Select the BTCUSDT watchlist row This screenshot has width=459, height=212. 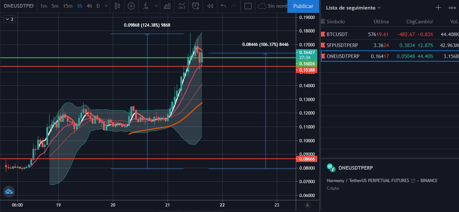tap(390, 34)
